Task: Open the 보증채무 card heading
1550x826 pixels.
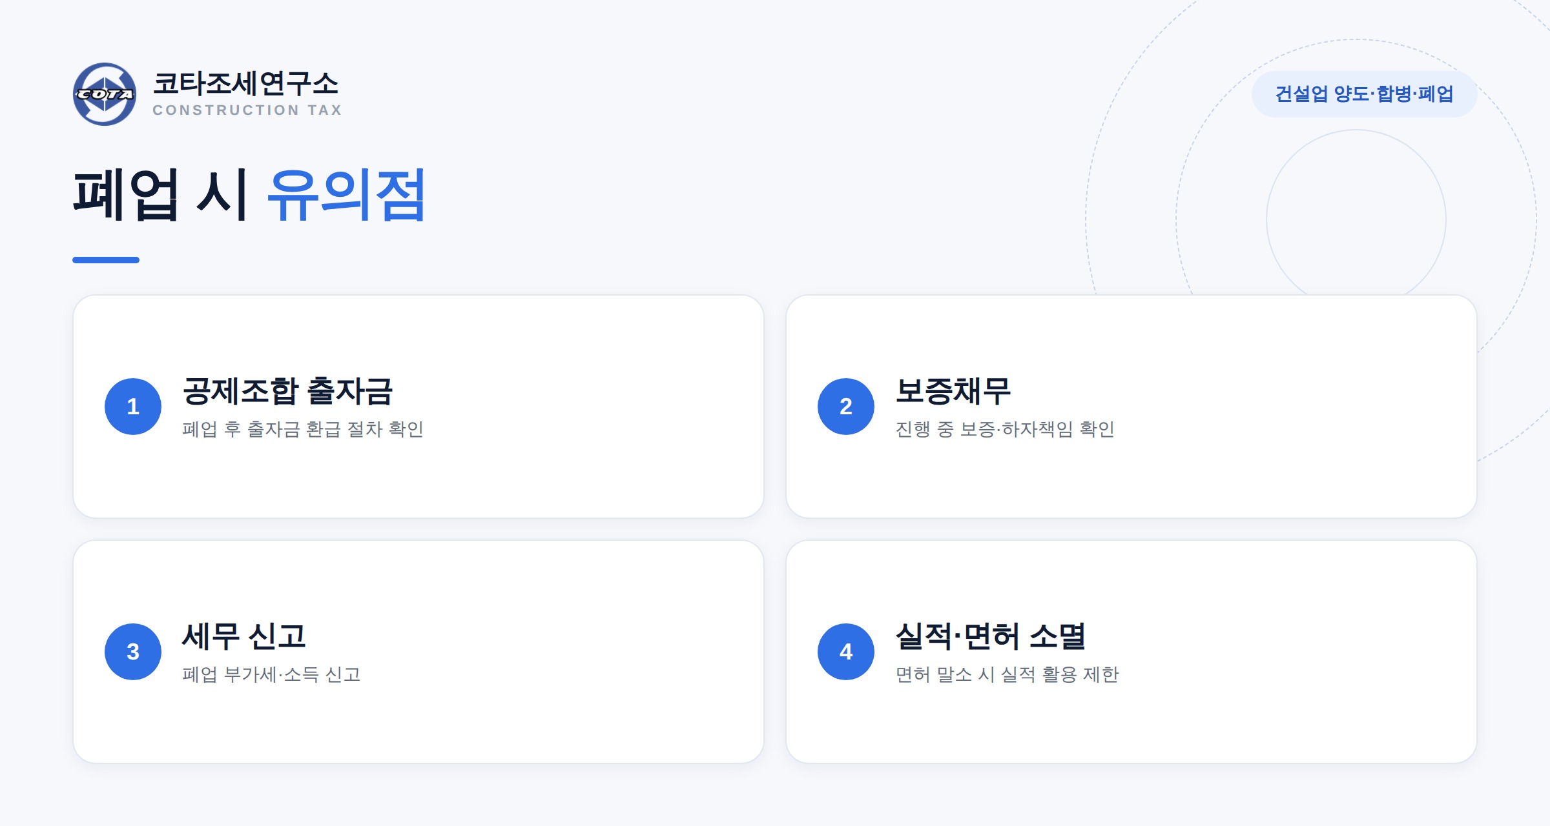Action: 953,391
